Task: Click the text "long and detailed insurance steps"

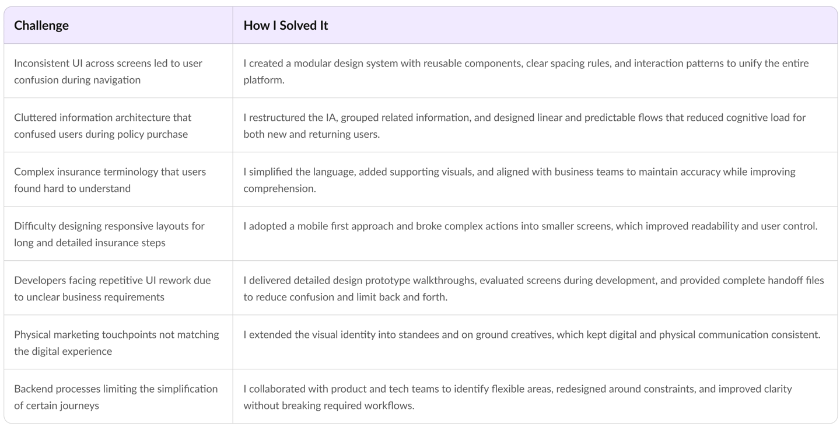Action: click(89, 243)
